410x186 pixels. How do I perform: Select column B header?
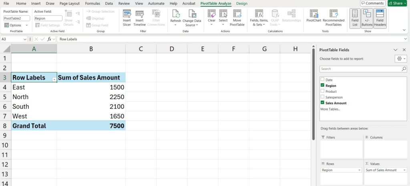click(x=91, y=48)
